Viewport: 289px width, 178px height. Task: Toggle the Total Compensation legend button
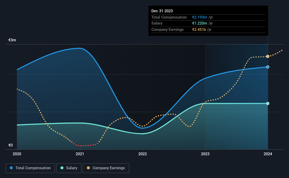30,168
